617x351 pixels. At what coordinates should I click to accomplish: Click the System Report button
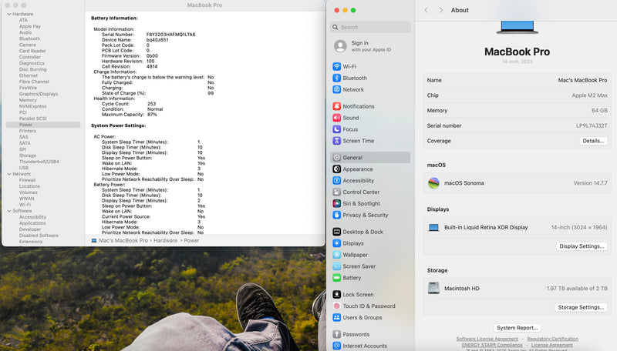click(x=517, y=328)
